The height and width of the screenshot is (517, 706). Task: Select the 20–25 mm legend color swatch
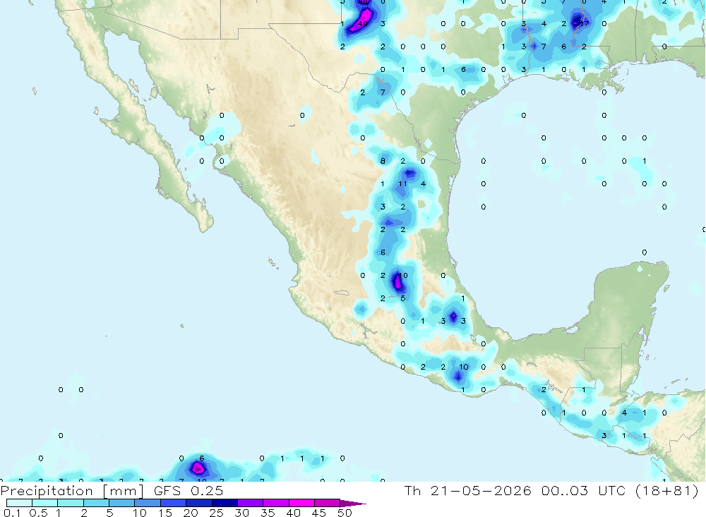[x=199, y=503]
